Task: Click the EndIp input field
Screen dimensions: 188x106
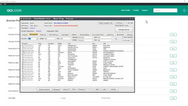Action: click(85, 40)
